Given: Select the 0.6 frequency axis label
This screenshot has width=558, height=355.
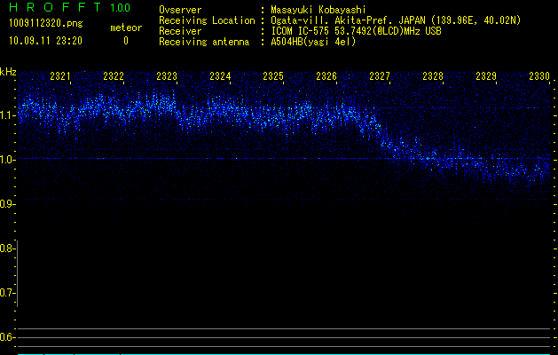Looking at the screenshot, I should pos(8,337).
